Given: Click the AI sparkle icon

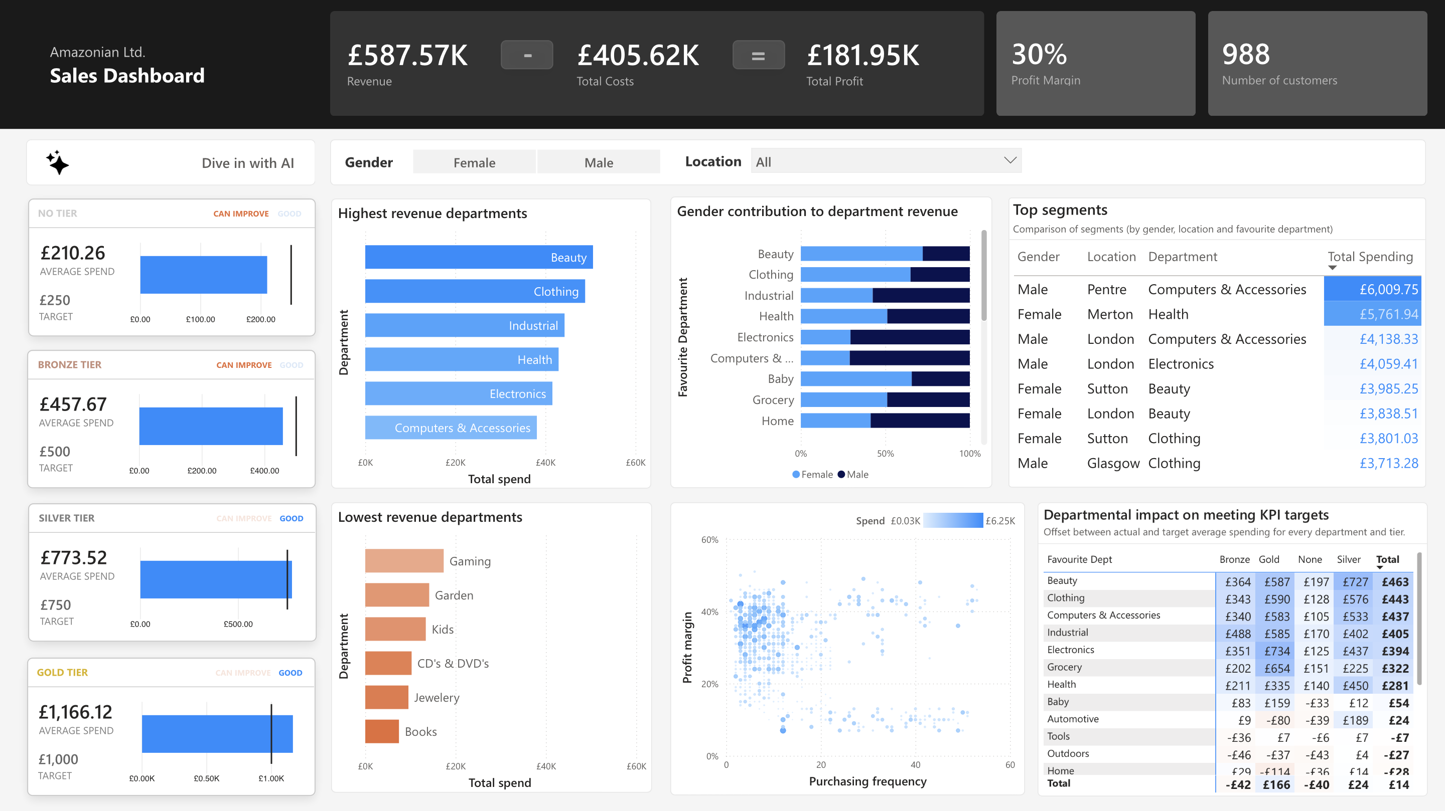Looking at the screenshot, I should pos(57,162).
